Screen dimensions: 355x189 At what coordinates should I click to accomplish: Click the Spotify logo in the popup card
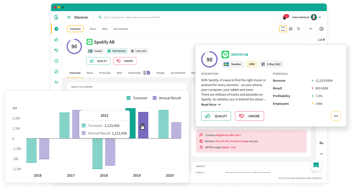pos(225,55)
